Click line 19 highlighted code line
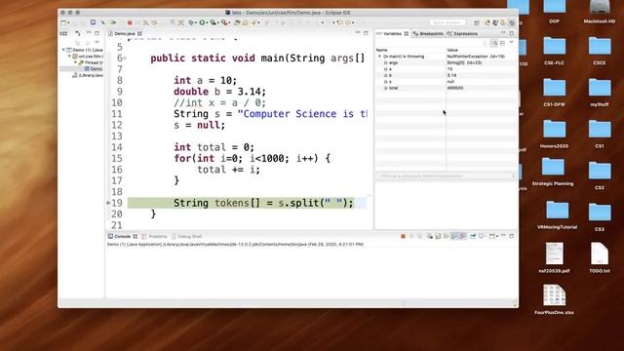 (x=247, y=203)
